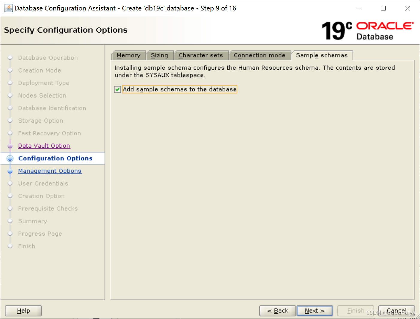Open the Sizing tab

pyautogui.click(x=159, y=55)
